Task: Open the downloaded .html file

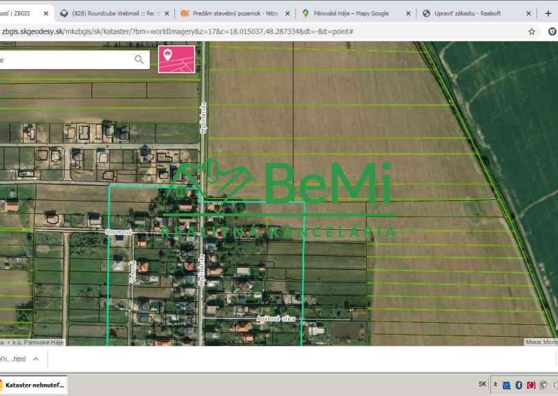Action: (13, 359)
